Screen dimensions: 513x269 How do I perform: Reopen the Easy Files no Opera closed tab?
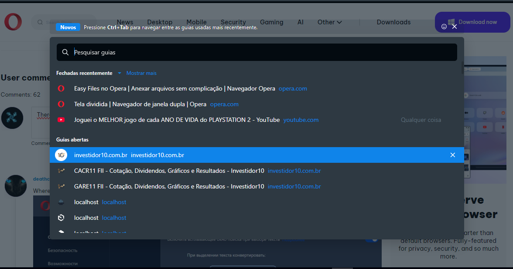point(257,88)
